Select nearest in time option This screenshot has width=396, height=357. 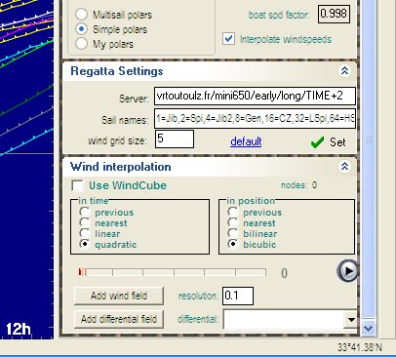pos(85,222)
